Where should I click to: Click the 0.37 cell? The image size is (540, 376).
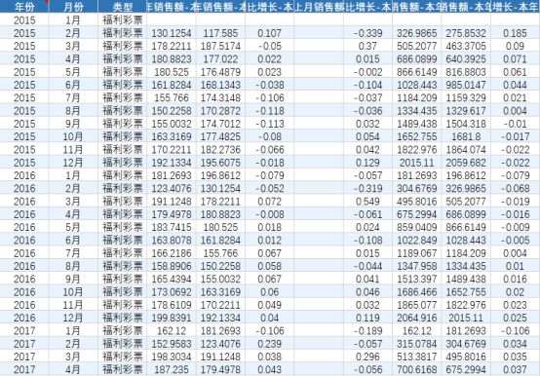tap(367, 46)
